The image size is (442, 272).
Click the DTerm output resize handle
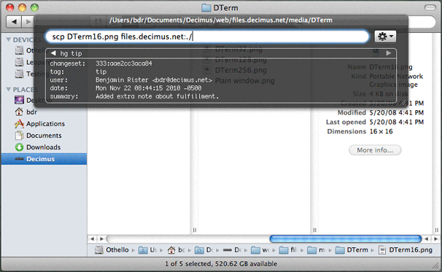403,103
